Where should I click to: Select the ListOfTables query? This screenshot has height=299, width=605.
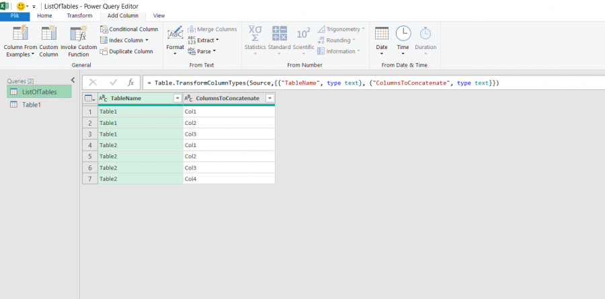(39, 92)
